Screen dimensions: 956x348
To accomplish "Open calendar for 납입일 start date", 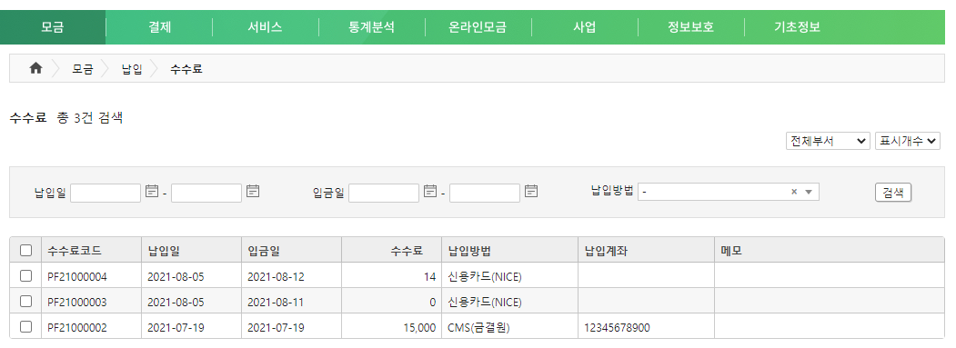I will coord(152,192).
